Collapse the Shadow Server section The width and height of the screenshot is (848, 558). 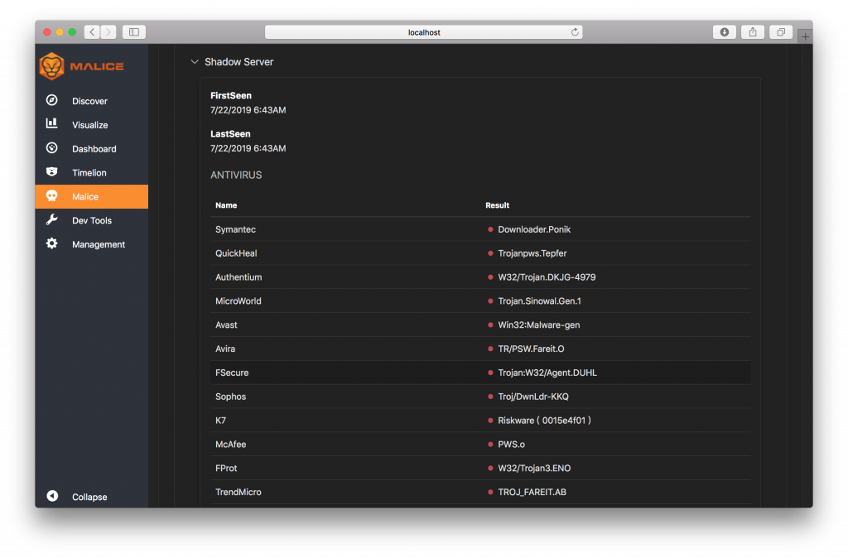tap(195, 61)
